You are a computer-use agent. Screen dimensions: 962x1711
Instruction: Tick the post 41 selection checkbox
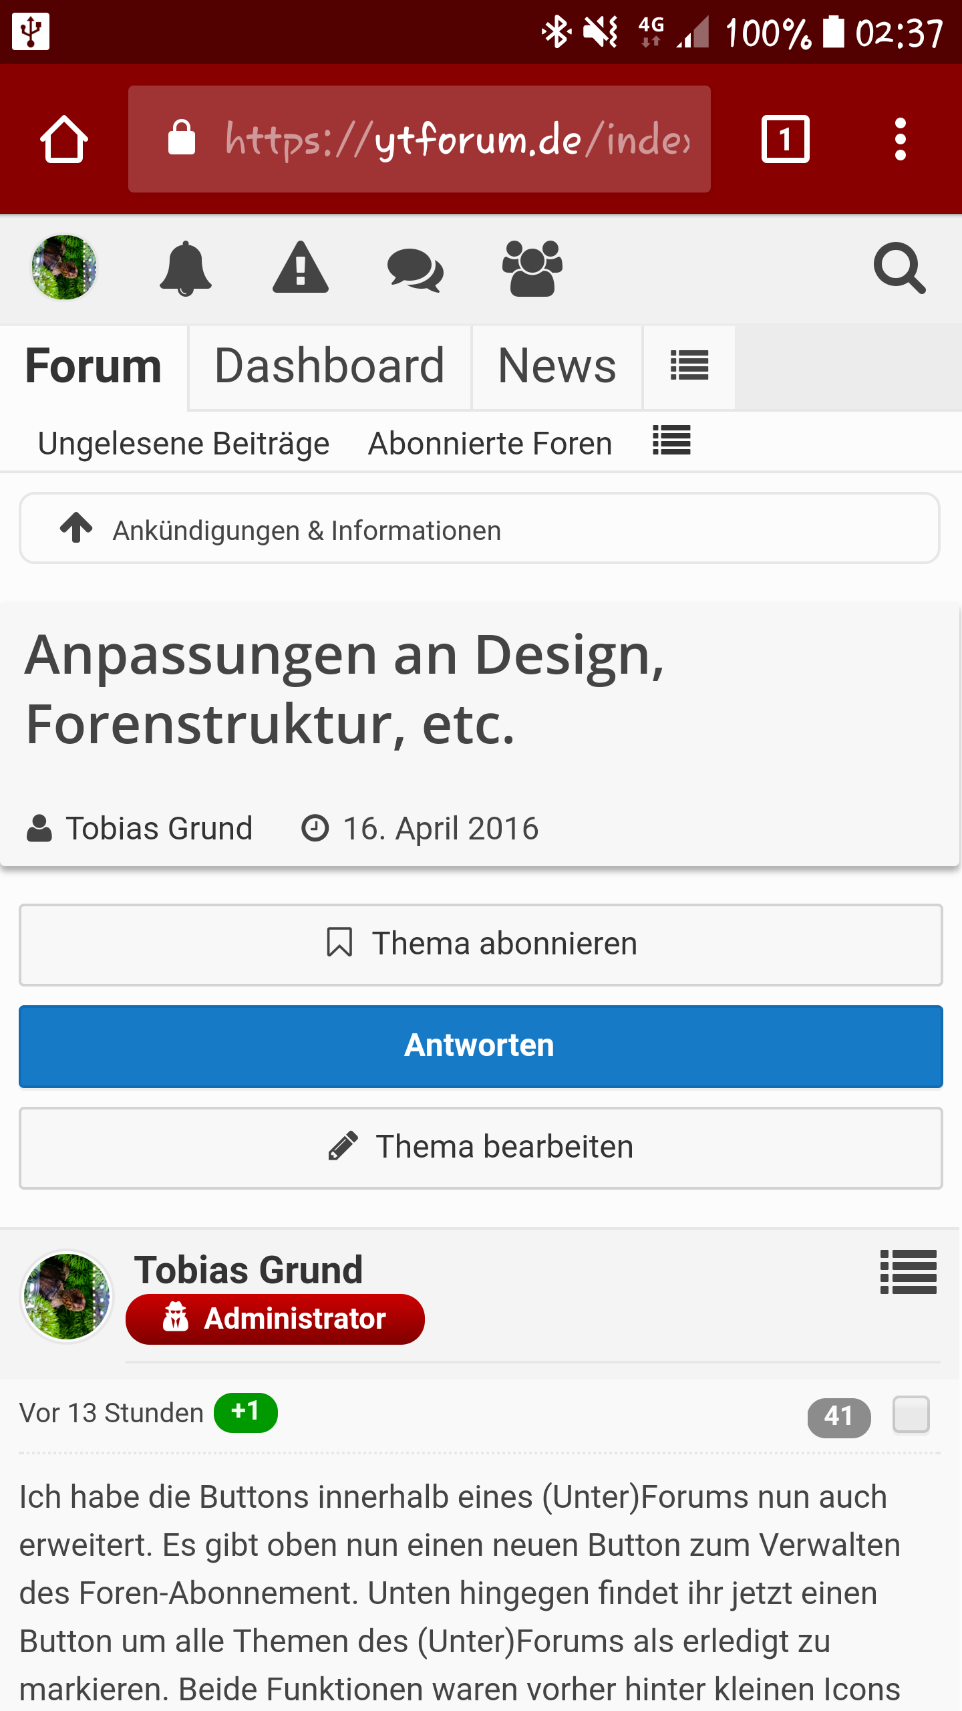911,1415
